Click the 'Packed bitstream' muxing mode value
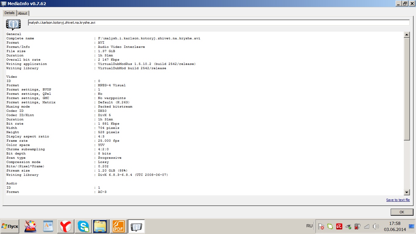The height and width of the screenshot is (234, 416). point(115,107)
